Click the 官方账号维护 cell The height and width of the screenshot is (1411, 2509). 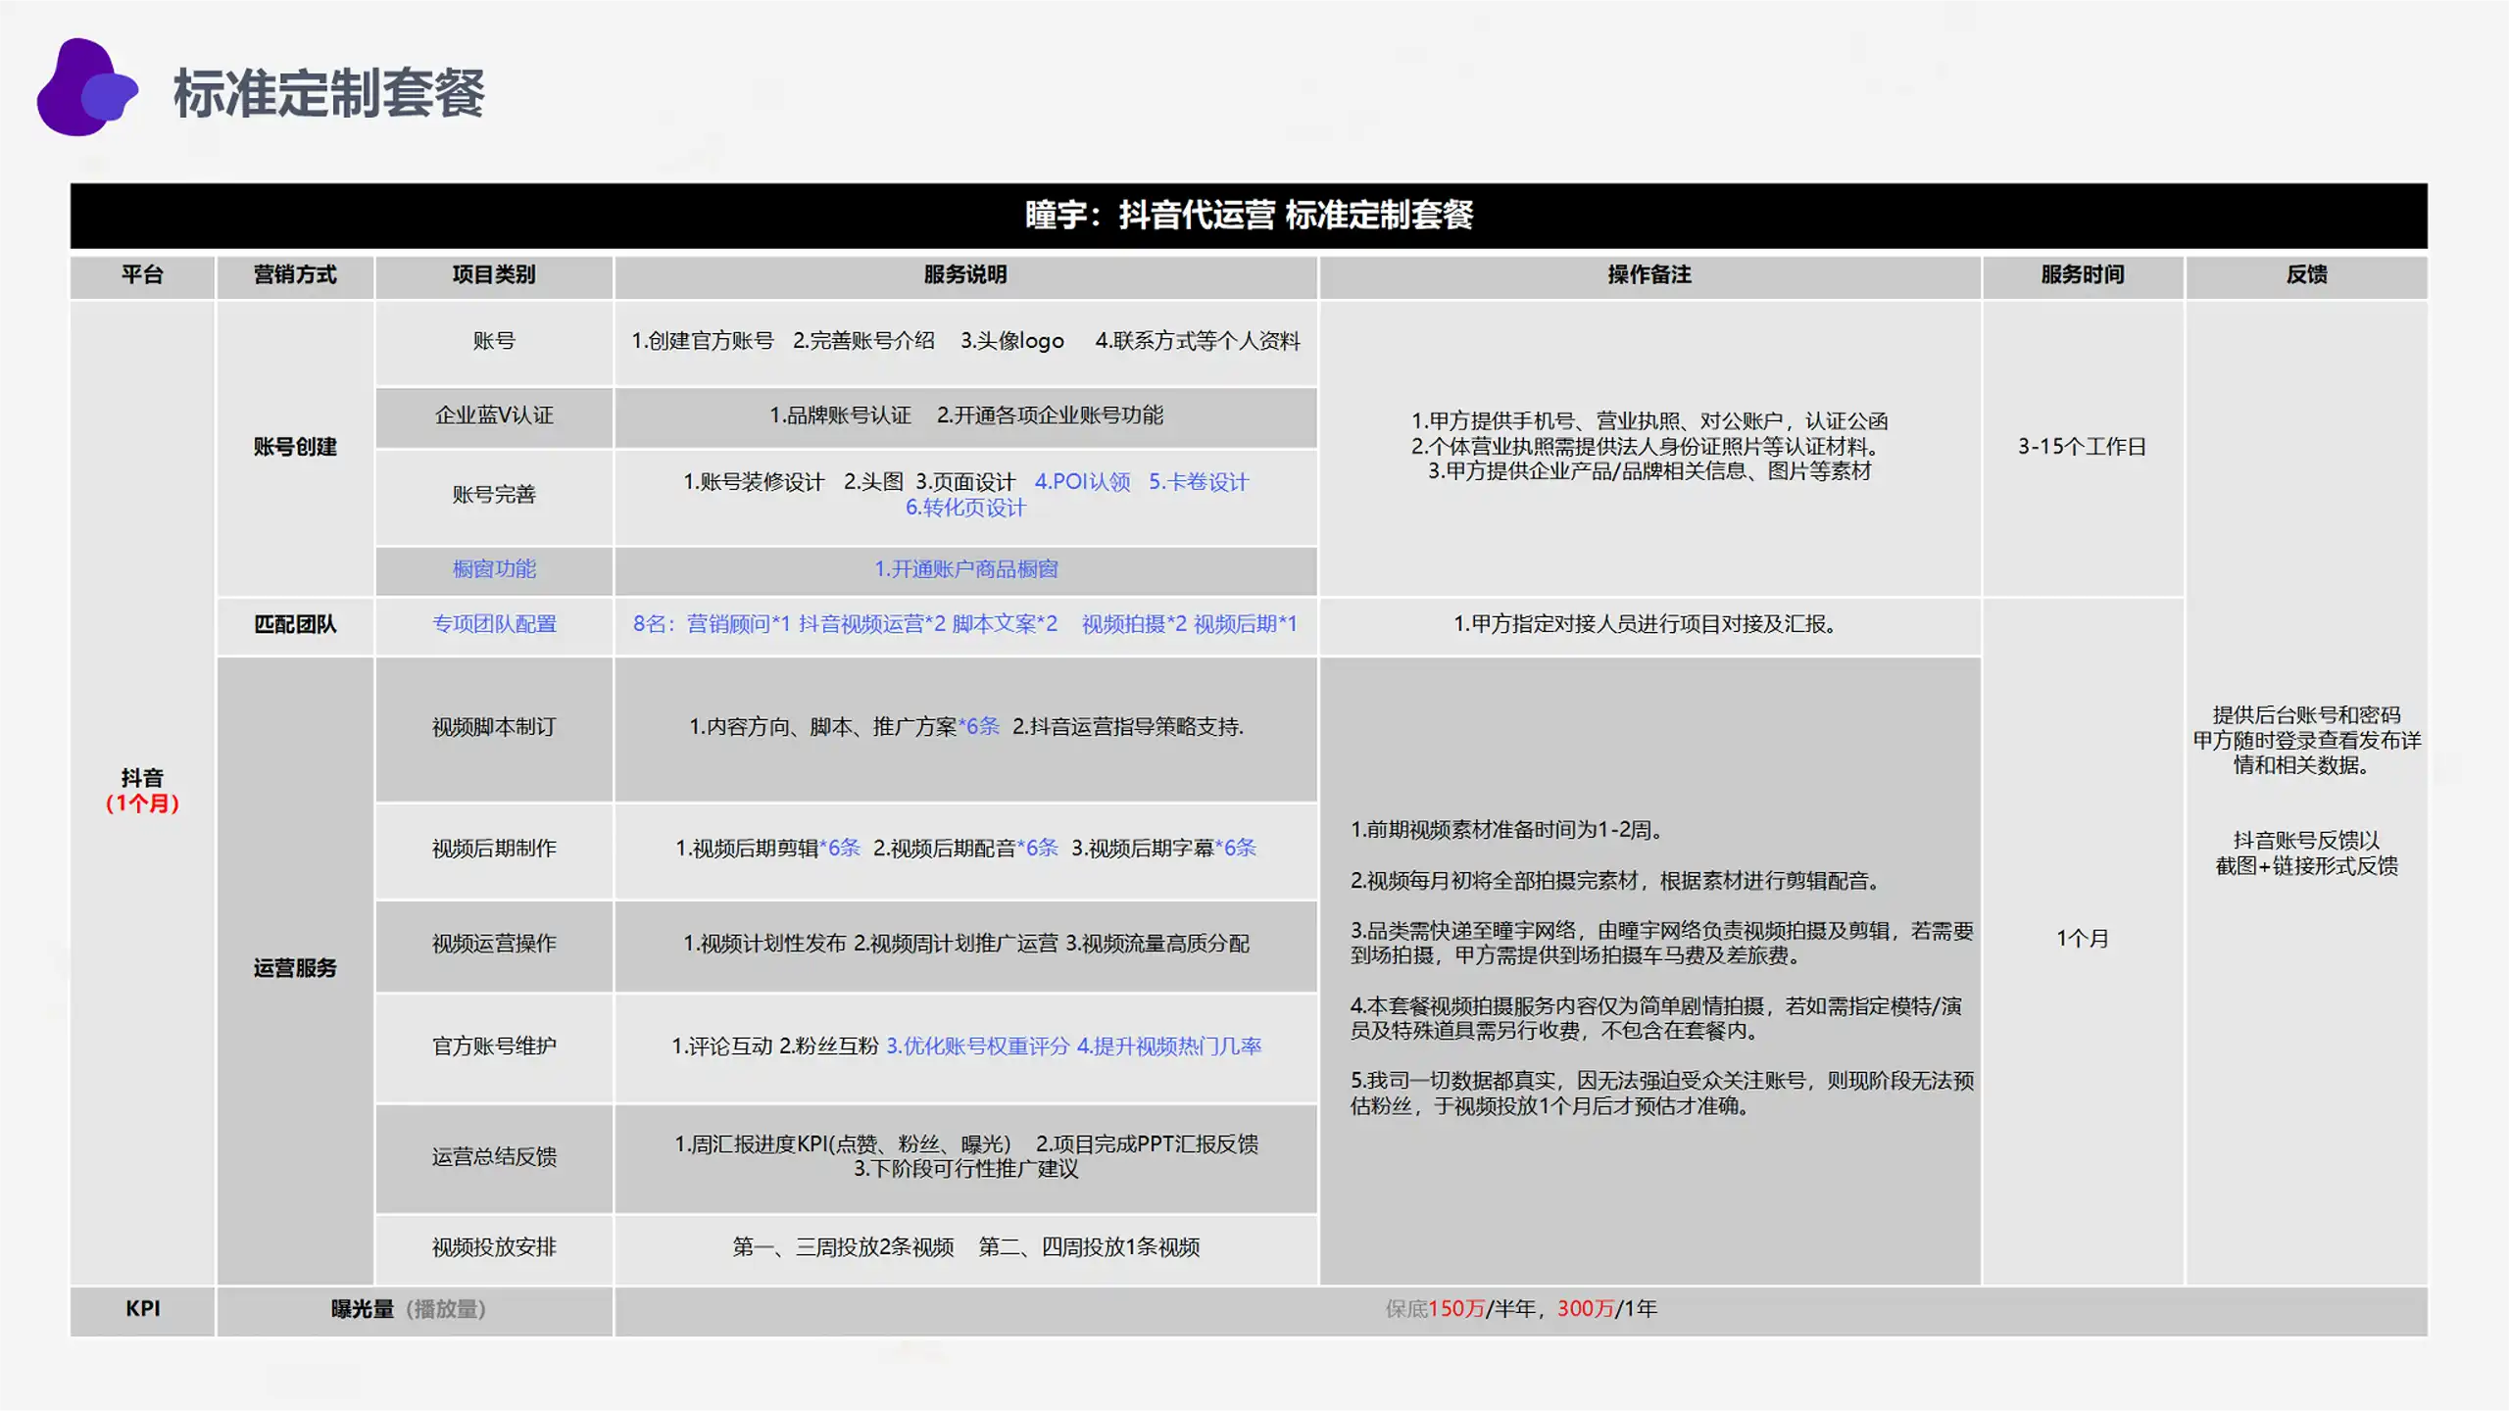click(x=494, y=1047)
